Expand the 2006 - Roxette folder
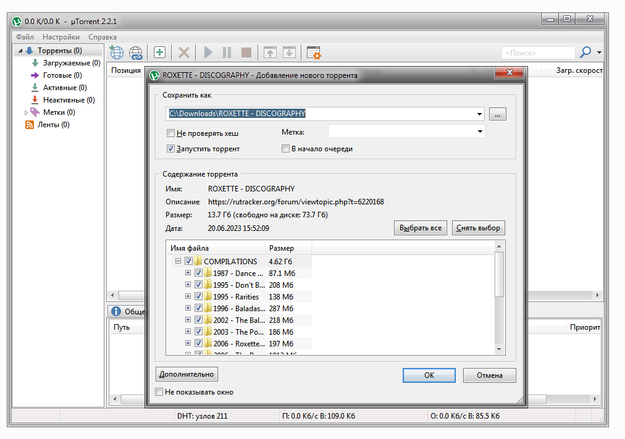The height and width of the screenshot is (439, 625). point(188,343)
